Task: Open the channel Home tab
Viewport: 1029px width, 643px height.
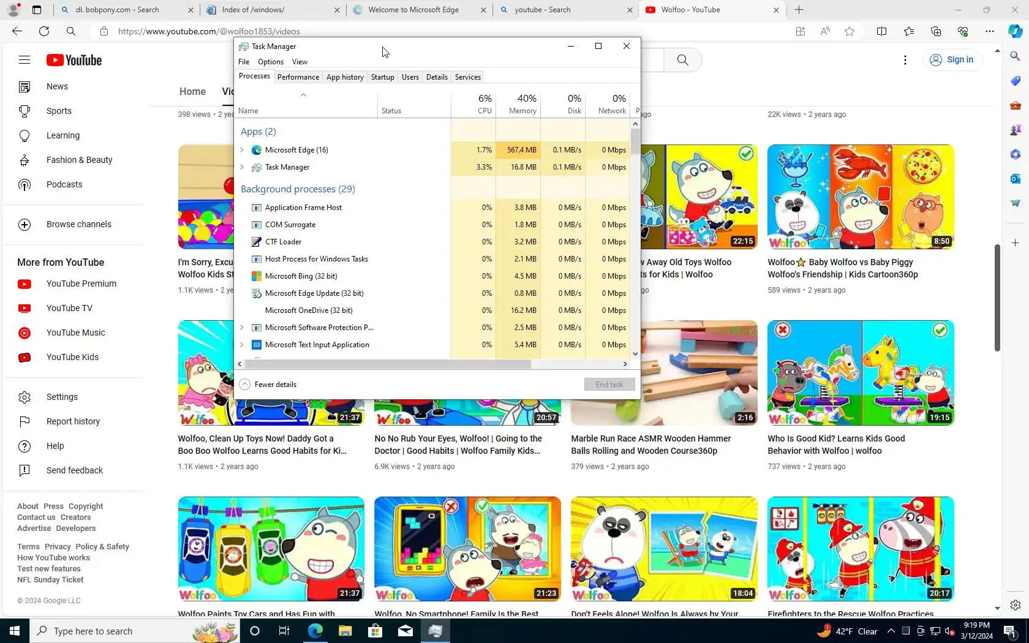Action: point(192,91)
